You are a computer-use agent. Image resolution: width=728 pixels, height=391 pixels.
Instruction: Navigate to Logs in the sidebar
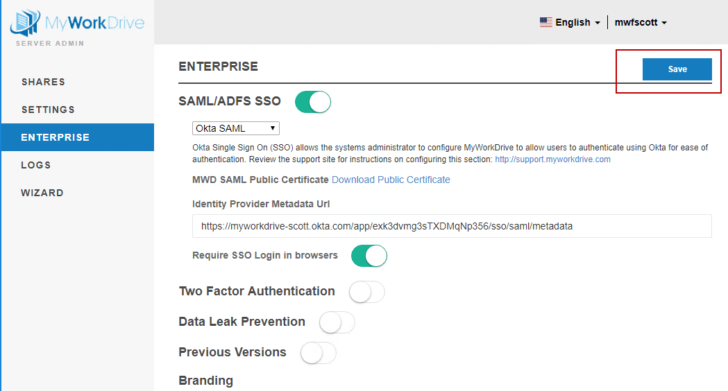[36, 165]
